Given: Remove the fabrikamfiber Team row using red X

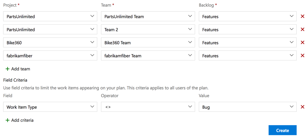Looking at the screenshot, I should 302,55.
